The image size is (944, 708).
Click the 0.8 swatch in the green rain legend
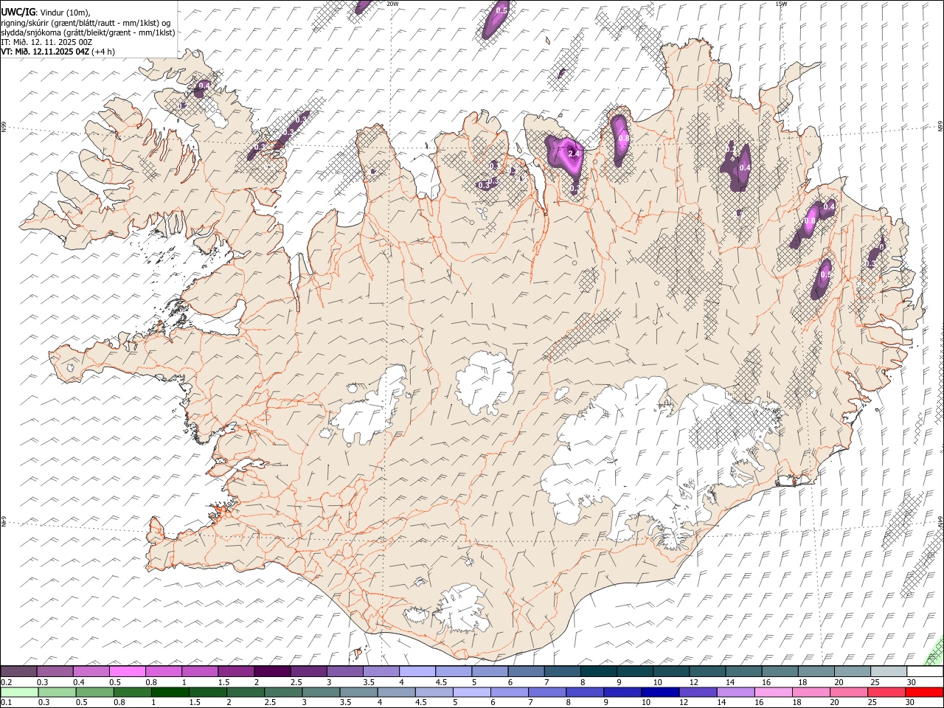coord(132,692)
